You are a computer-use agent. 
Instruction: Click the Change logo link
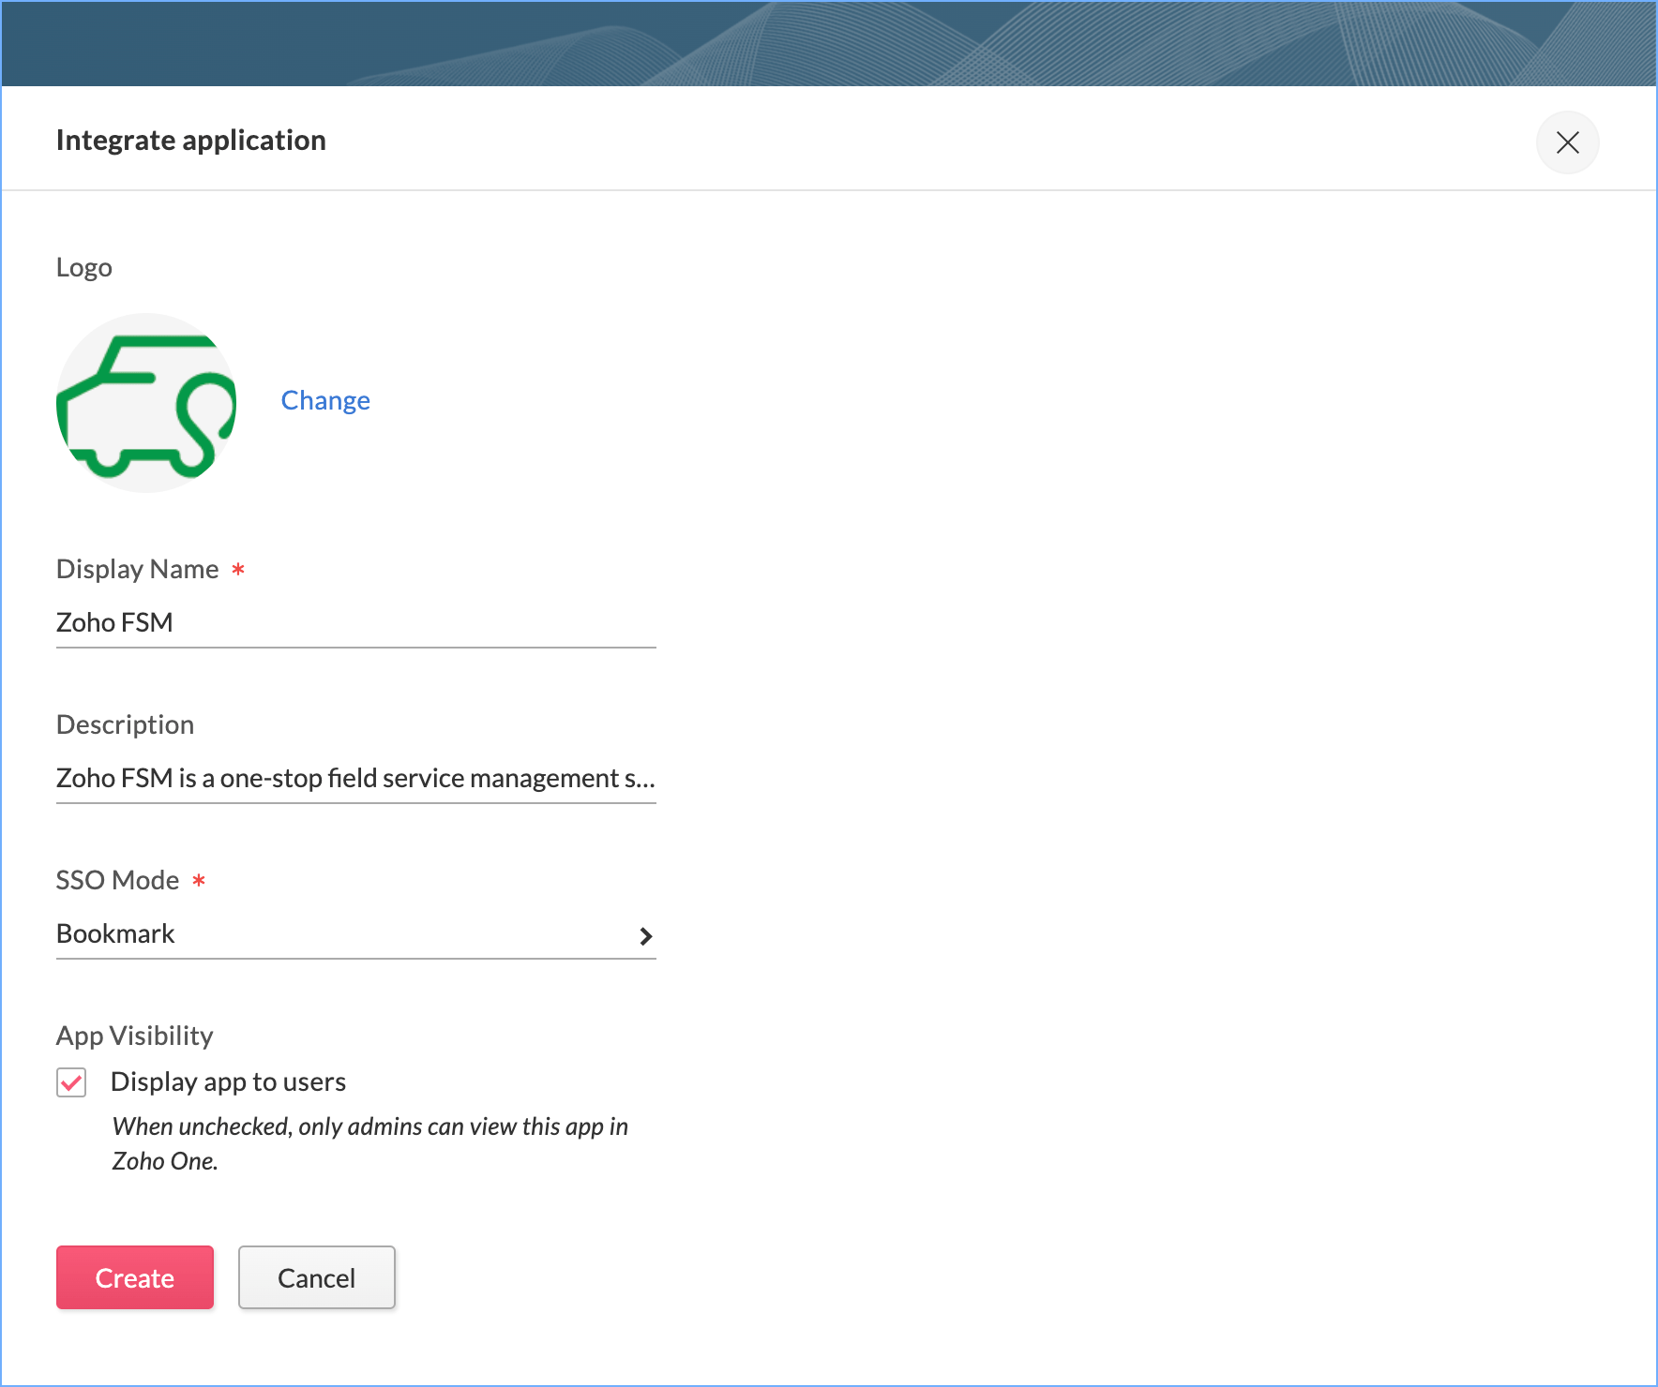click(325, 400)
